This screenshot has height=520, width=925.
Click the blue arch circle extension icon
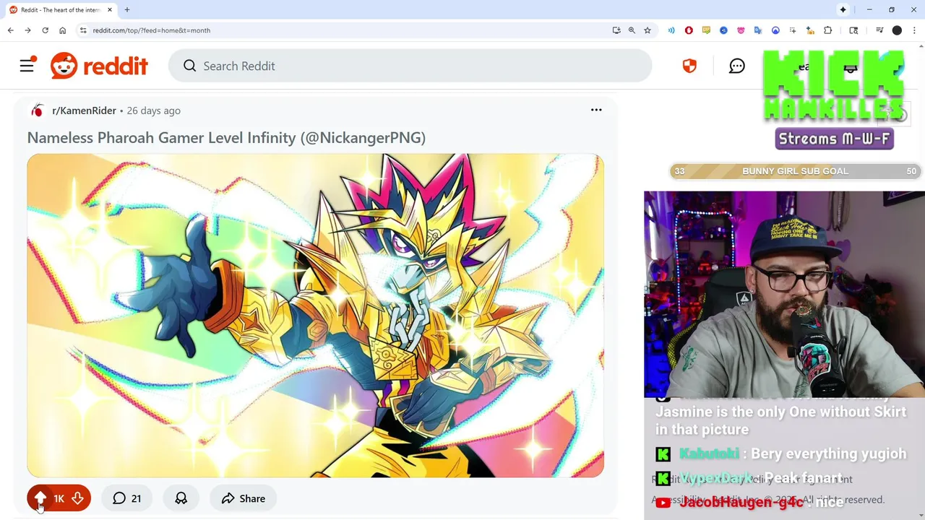(x=775, y=30)
